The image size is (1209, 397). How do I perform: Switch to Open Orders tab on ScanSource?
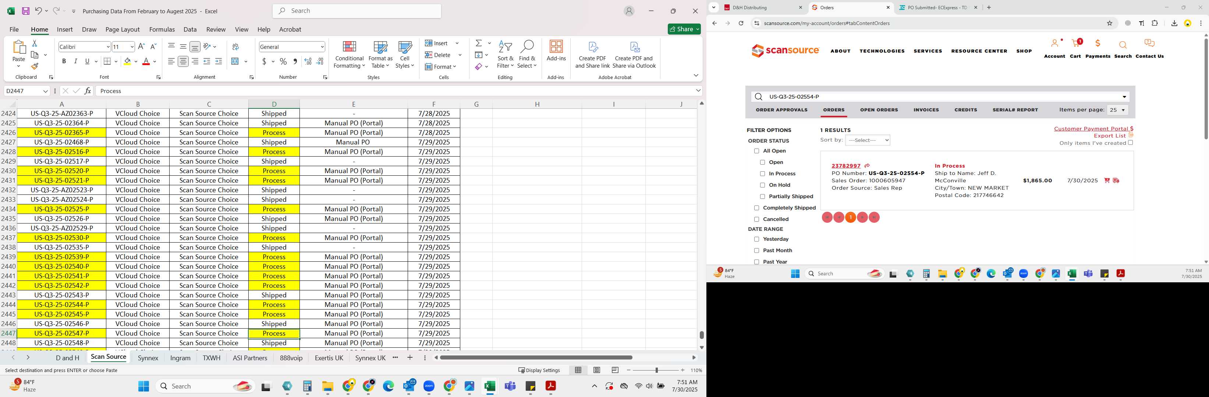[x=879, y=110]
